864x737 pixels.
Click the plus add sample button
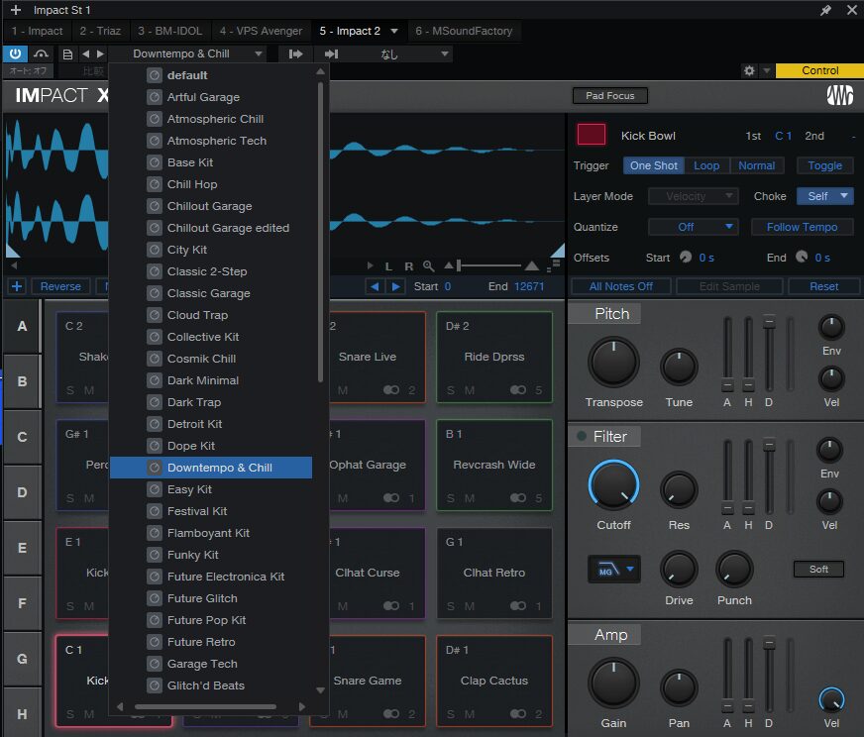(17, 286)
